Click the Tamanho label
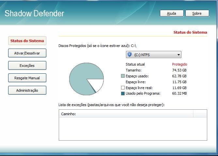This screenshot has width=218, height=156. click(133, 70)
